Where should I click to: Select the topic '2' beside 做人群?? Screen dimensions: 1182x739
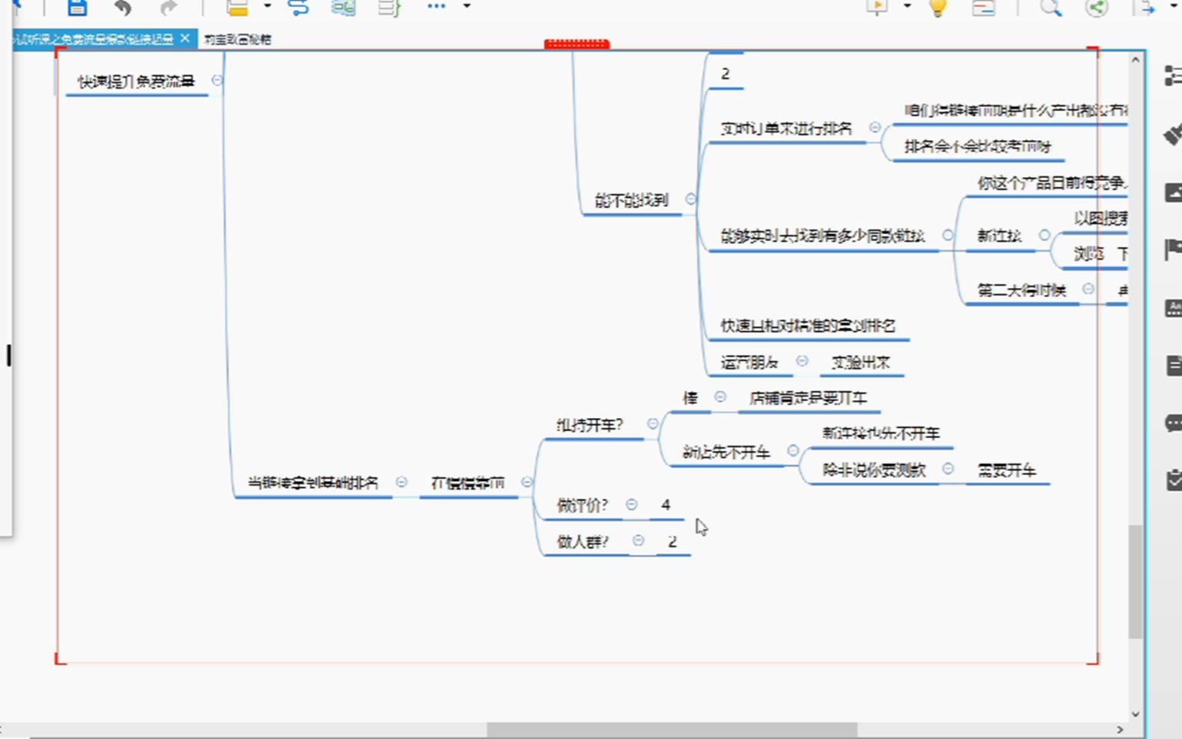[673, 542]
